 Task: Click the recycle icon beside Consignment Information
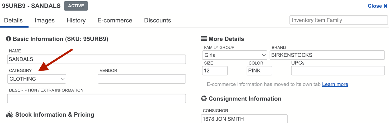point(204,98)
